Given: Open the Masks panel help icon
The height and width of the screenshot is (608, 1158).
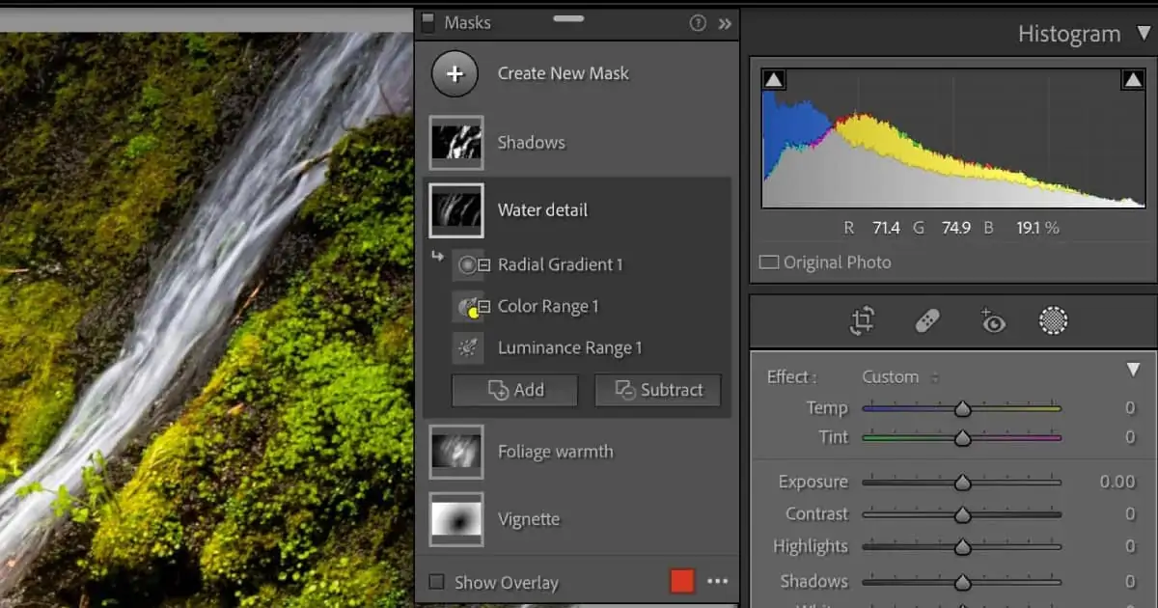Looking at the screenshot, I should (x=698, y=22).
